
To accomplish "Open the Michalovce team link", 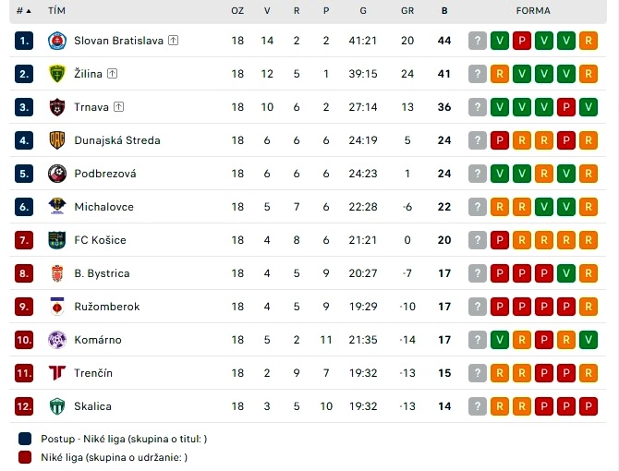I will click(x=103, y=207).
